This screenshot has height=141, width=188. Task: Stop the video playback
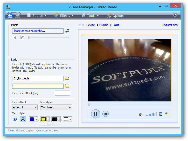click(x=106, y=114)
